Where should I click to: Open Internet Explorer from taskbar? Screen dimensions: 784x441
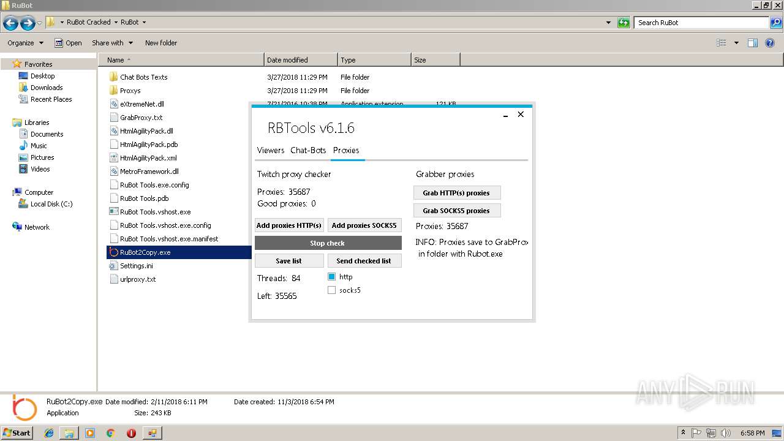pos(49,433)
